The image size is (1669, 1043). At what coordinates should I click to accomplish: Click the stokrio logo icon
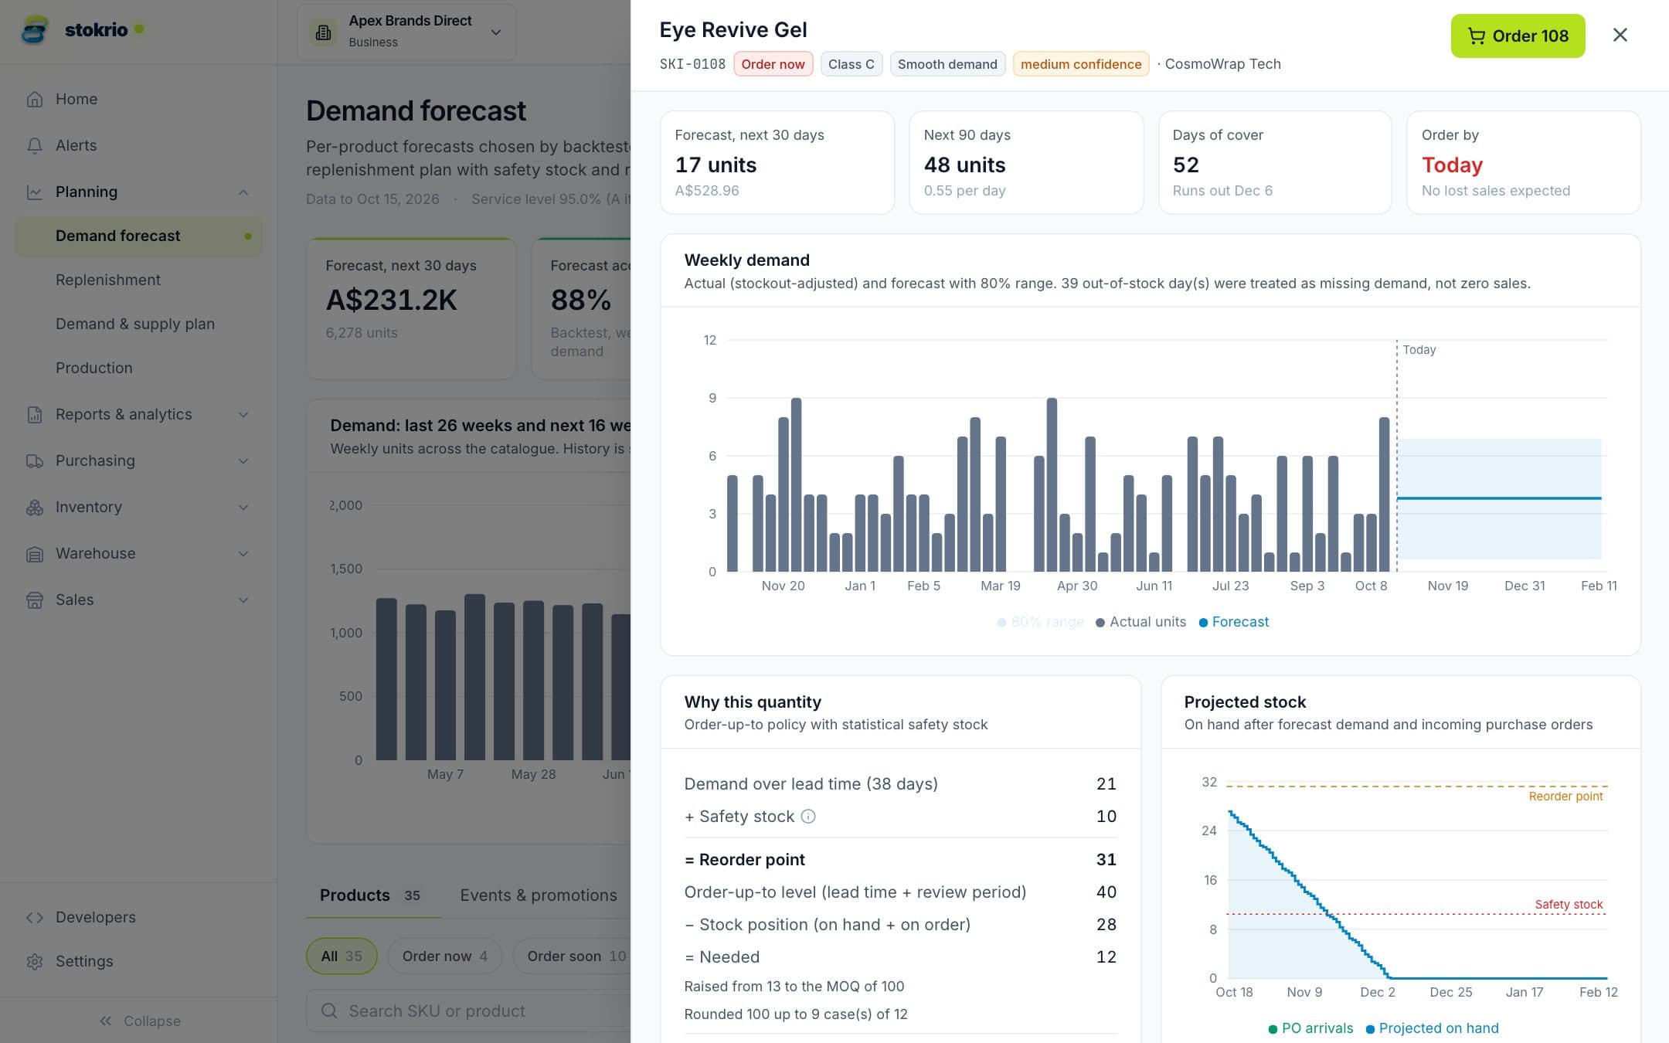coord(35,30)
